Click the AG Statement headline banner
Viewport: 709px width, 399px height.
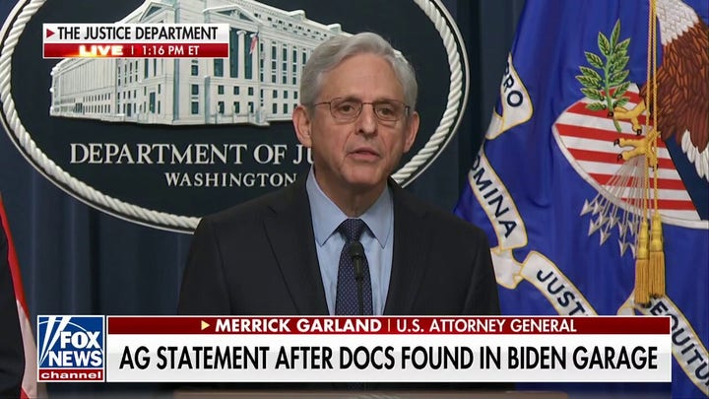coord(389,358)
